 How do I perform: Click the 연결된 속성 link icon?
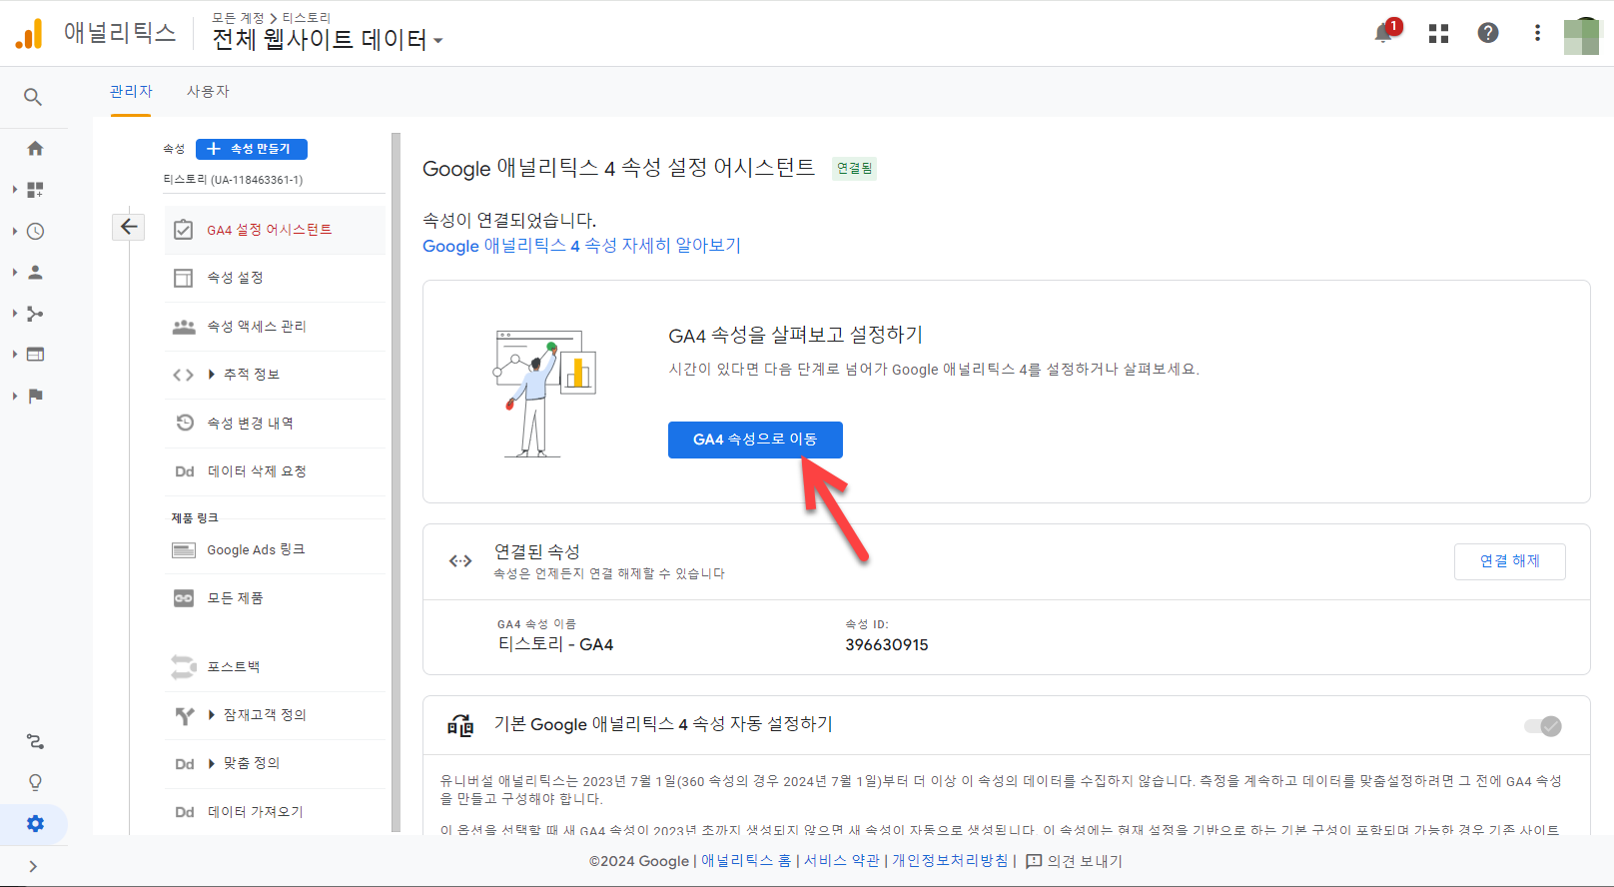(460, 561)
